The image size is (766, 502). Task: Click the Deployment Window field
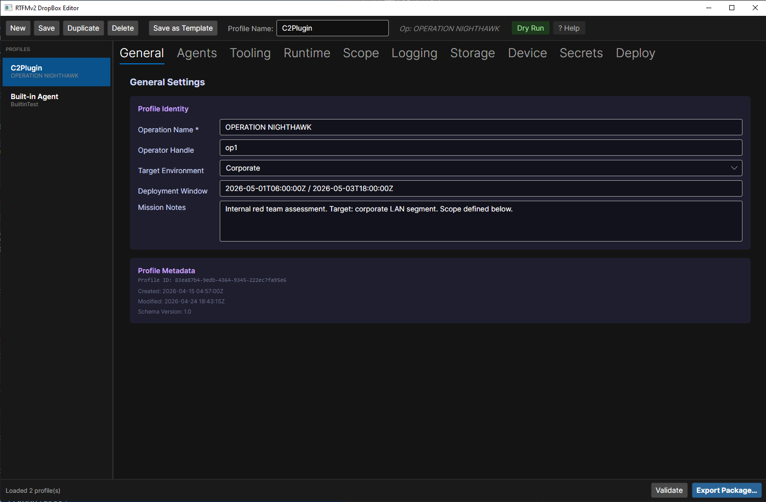[x=481, y=188]
